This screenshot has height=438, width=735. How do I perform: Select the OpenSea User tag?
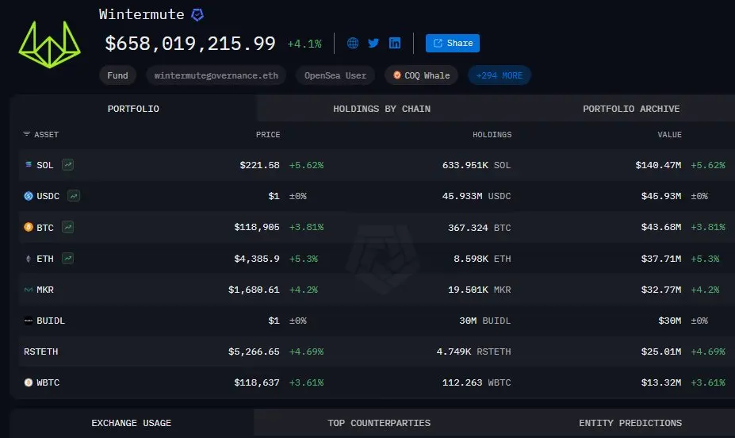point(335,75)
